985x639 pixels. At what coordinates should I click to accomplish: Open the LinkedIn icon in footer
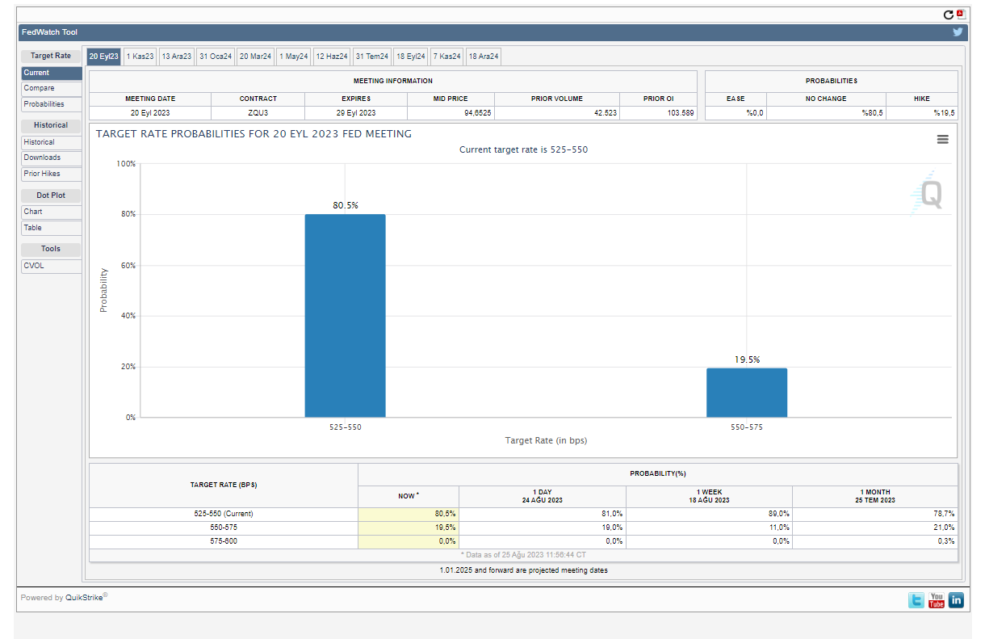(956, 600)
